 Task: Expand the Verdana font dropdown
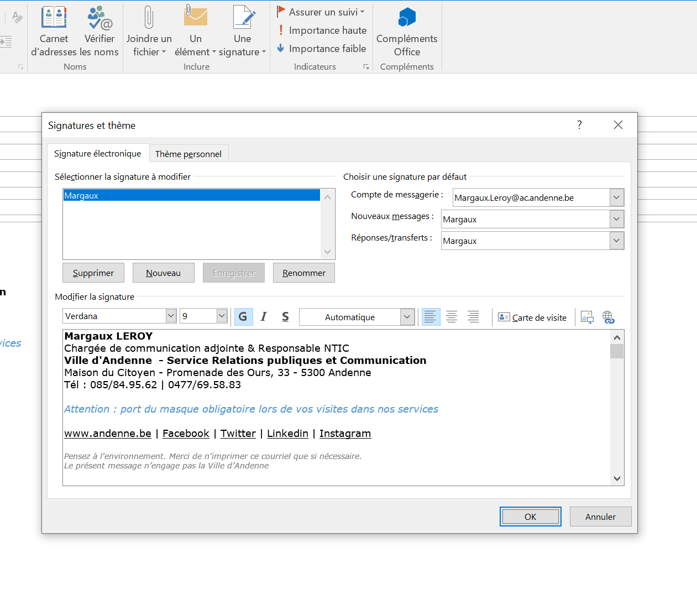(171, 316)
